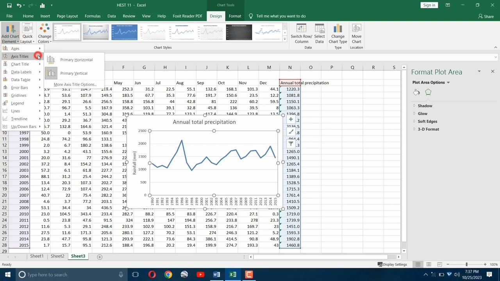Click the zoom slider handle

pos(466,264)
